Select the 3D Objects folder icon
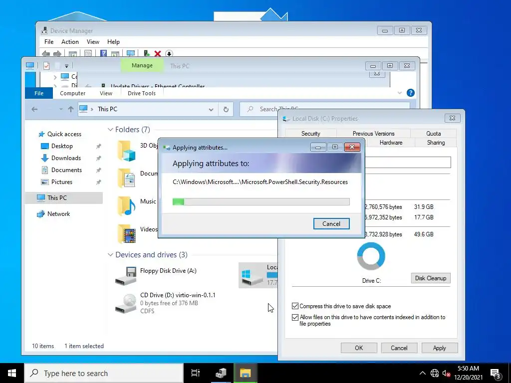The width and height of the screenshot is (511, 383). click(x=126, y=151)
